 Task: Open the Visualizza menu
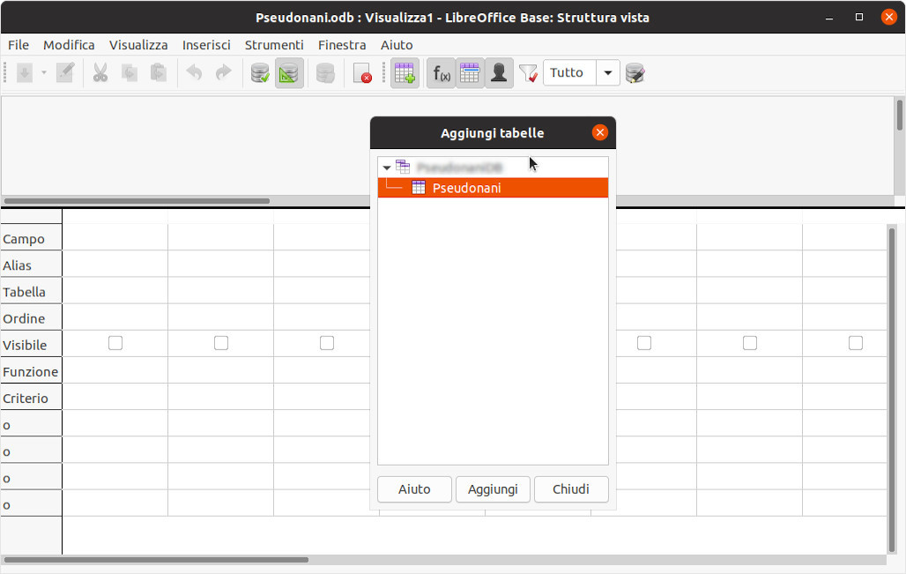138,45
